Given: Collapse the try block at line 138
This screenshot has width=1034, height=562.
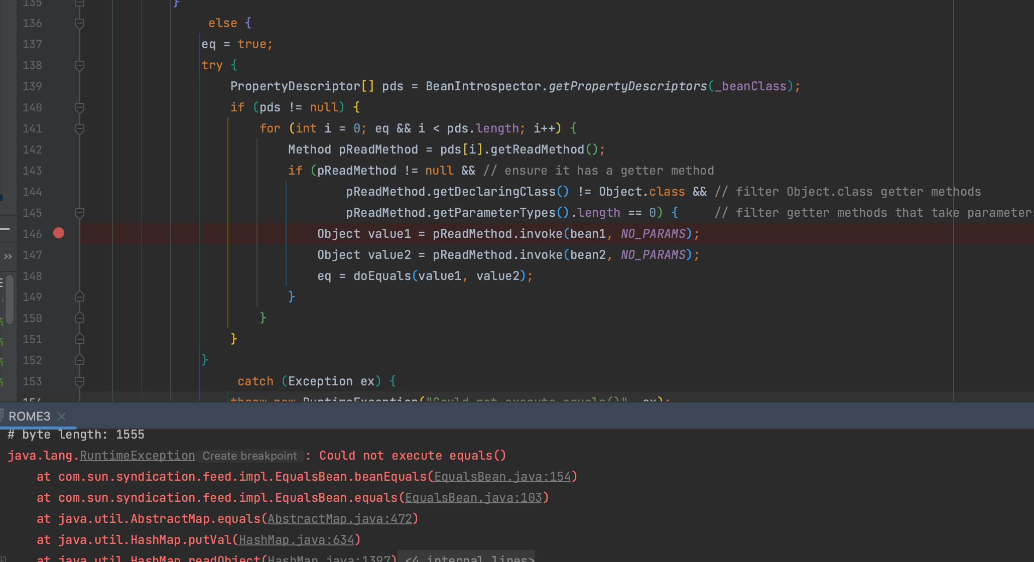Looking at the screenshot, I should tap(79, 65).
